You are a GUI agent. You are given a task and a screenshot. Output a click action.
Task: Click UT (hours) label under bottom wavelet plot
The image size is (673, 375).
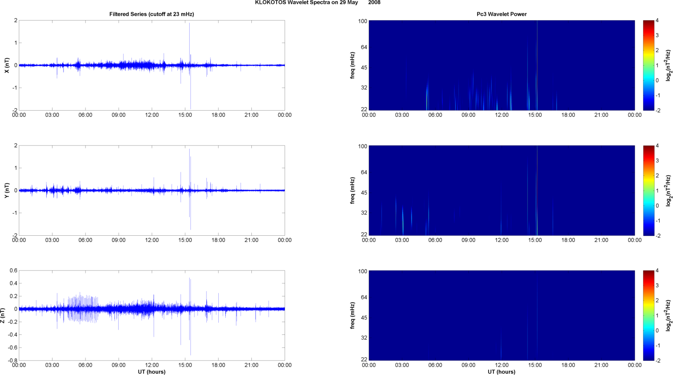click(501, 371)
